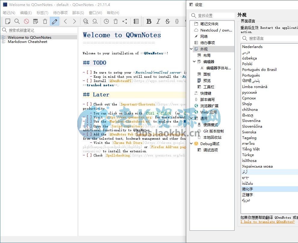Focus the 查找设置 settings search field
This screenshot has width=298, height=243.
[x=212, y=16]
